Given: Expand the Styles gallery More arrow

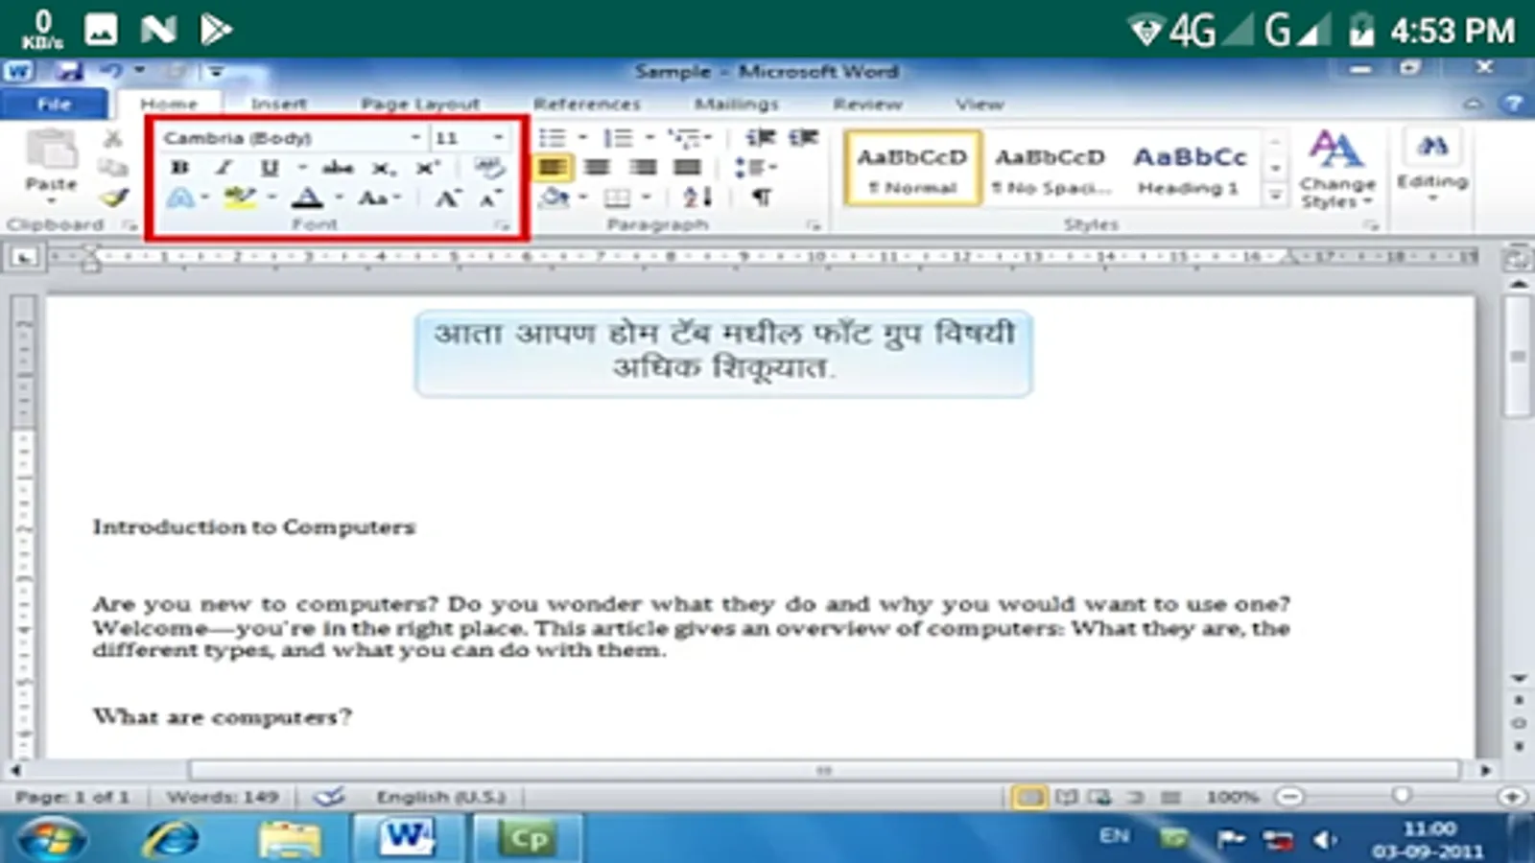Looking at the screenshot, I should click(x=1275, y=196).
